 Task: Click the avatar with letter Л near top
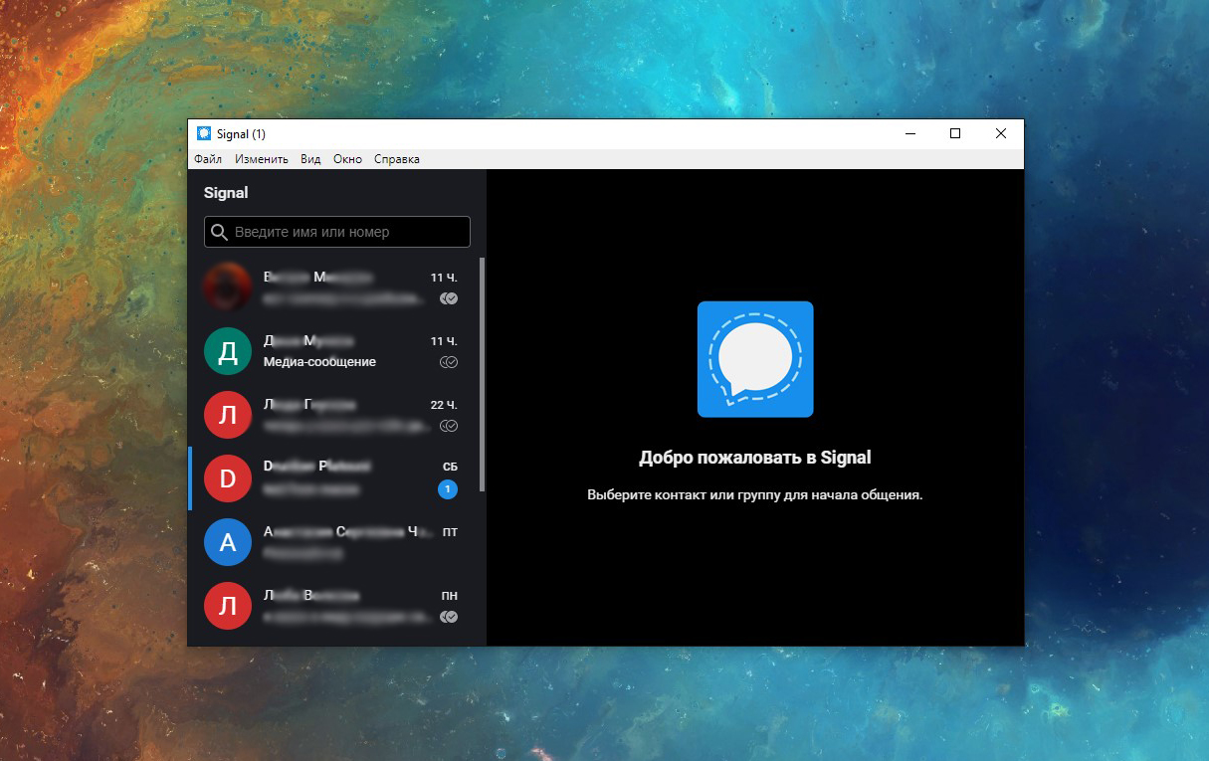pyautogui.click(x=227, y=415)
